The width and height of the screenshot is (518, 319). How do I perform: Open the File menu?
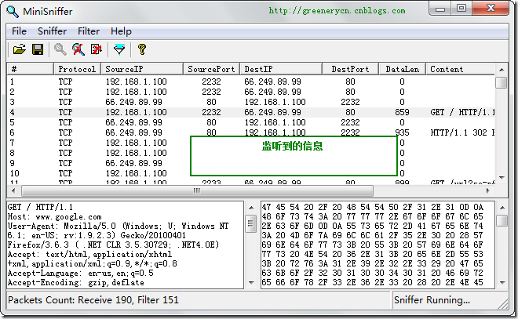click(x=19, y=31)
